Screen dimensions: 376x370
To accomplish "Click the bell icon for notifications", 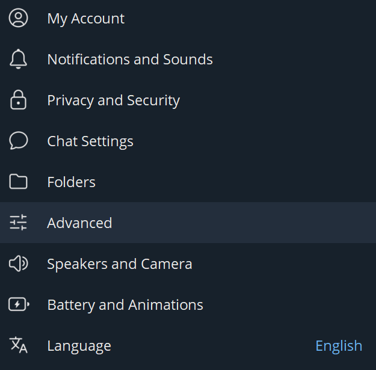I will coord(19,59).
